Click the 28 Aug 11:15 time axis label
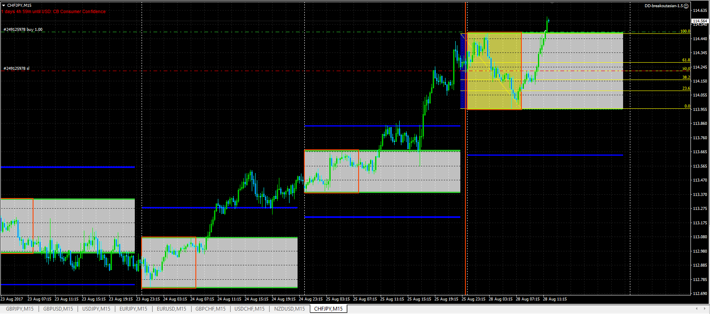 pyautogui.click(x=555, y=299)
